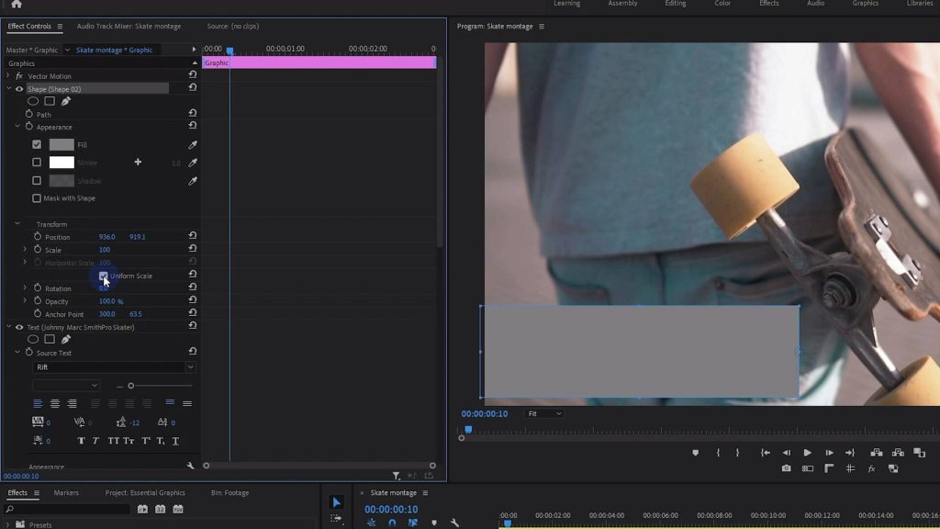Enable Mask with Shape checkbox

(37, 198)
